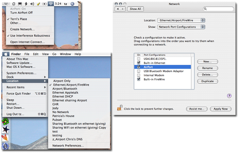Enable the Internal Modem port checkbox

[x=138, y=75]
